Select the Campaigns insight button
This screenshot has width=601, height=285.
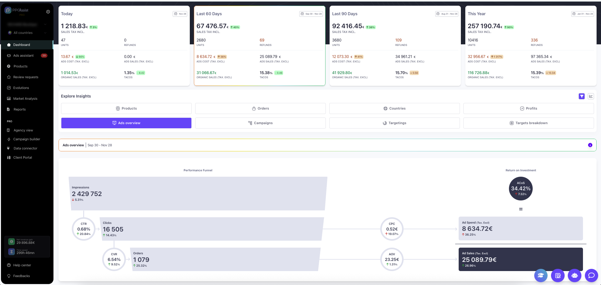click(260, 123)
